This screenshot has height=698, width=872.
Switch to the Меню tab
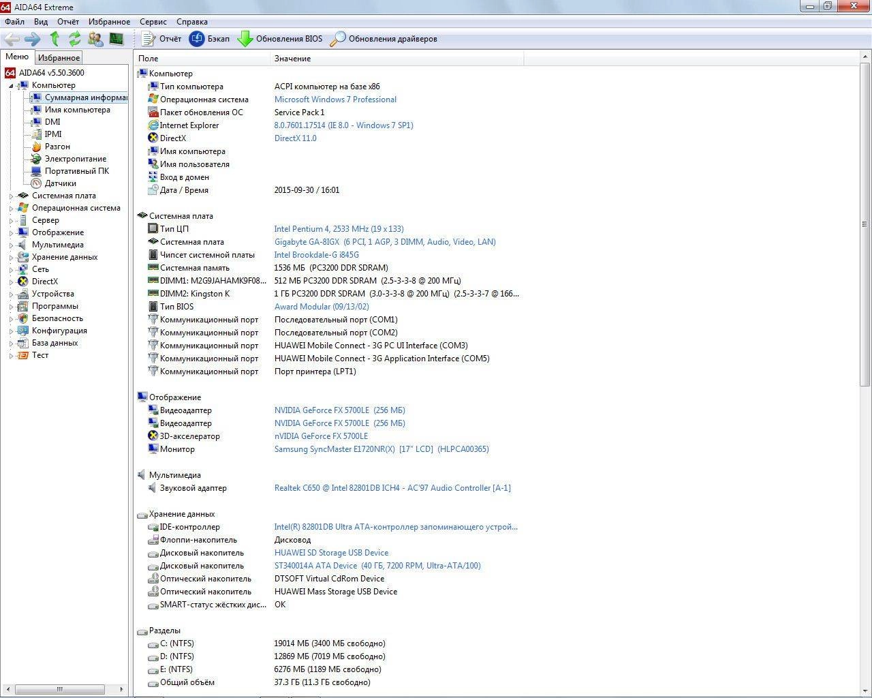[x=17, y=57]
